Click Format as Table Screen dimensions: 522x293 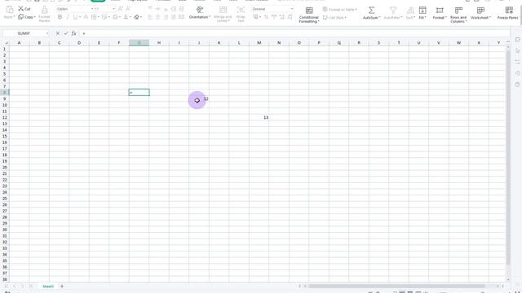pos(339,9)
